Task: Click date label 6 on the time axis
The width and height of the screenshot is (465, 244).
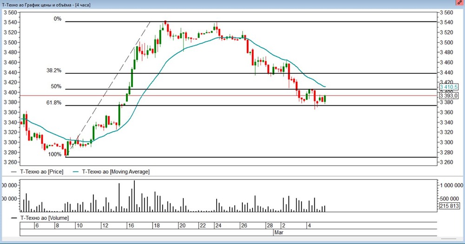Action: point(37,225)
